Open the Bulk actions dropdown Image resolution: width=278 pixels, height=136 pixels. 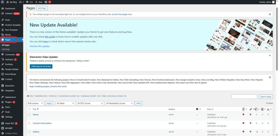coord(35,103)
